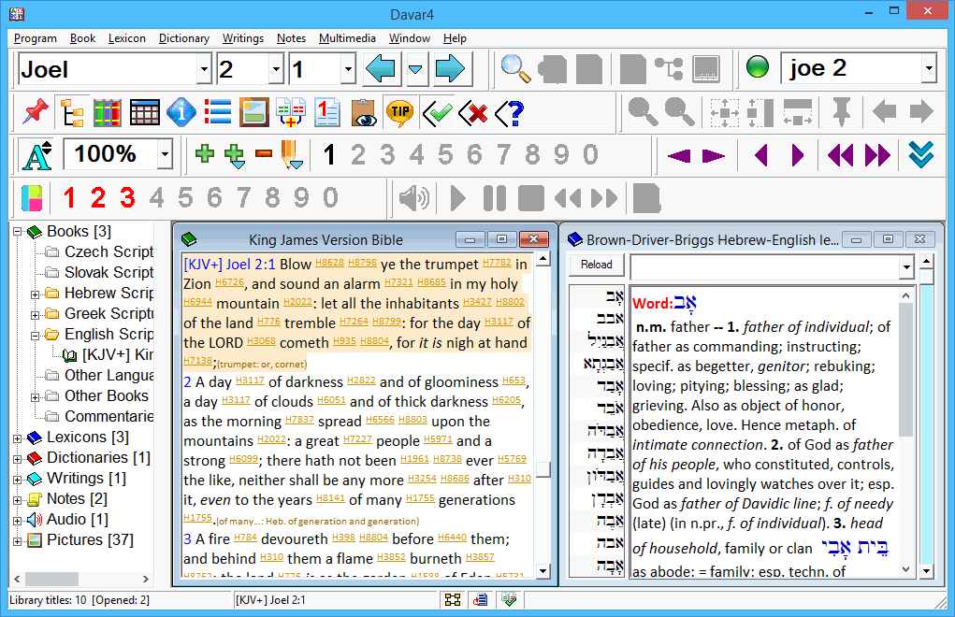Open the Program menu
The height and width of the screenshot is (617, 955).
click(x=36, y=38)
